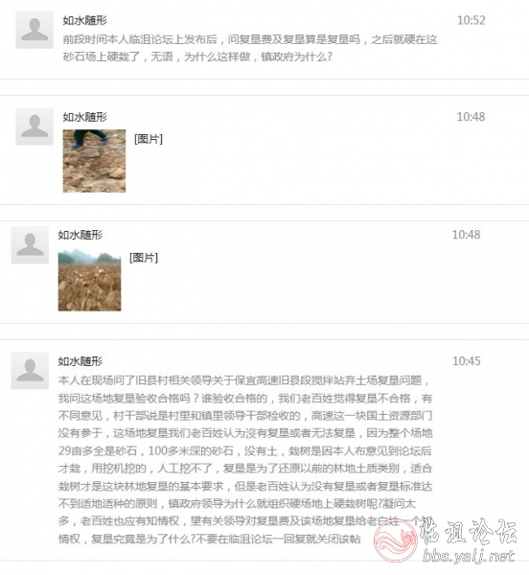Click the first 10:48 timestamp
The image size is (529, 575).
[471, 117]
